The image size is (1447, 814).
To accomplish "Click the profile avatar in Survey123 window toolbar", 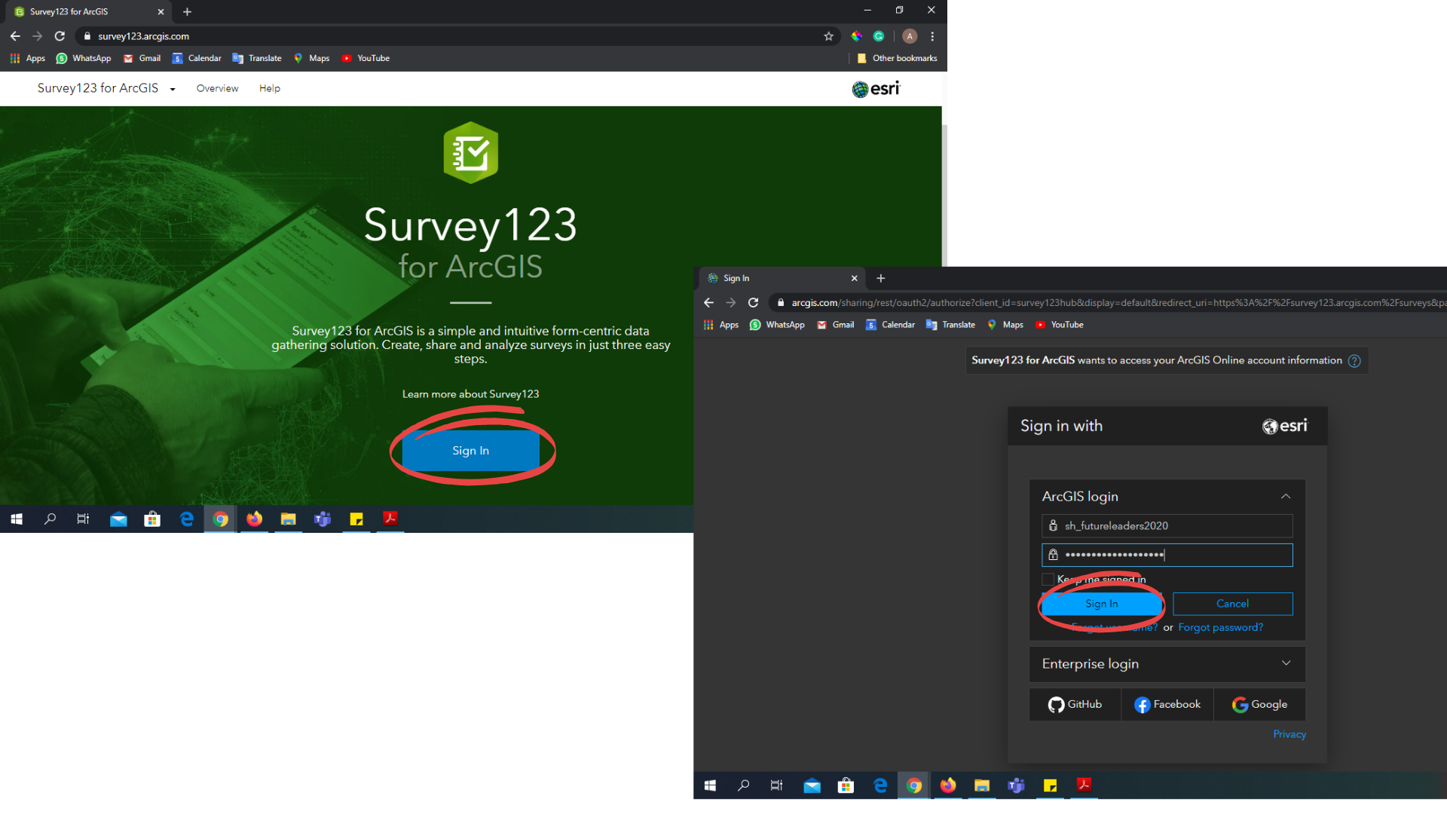I will coord(910,36).
